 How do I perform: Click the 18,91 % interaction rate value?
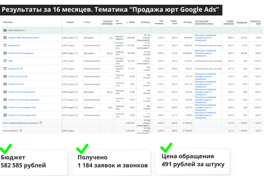click(x=160, y=107)
